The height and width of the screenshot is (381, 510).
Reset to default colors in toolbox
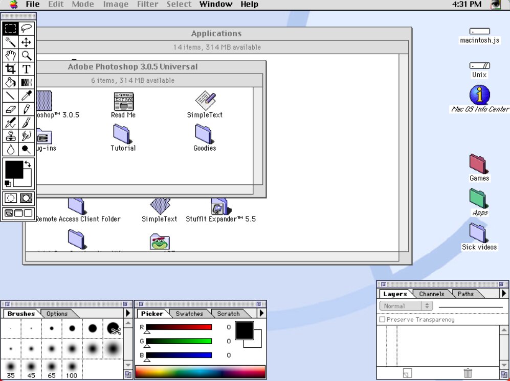pos(8,184)
